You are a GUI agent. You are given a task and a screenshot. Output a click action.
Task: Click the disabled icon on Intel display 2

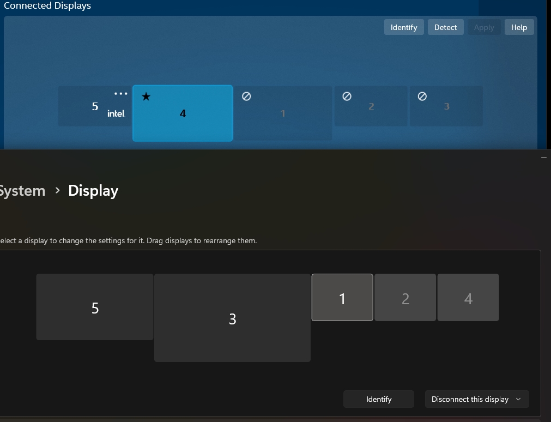pos(346,97)
